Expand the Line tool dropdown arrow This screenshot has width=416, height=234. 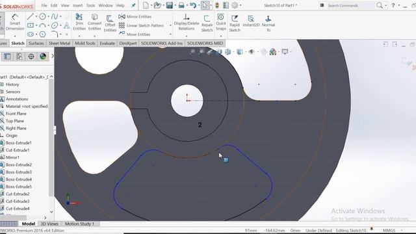click(36, 17)
